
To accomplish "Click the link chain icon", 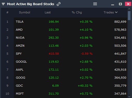I will point(58,4).
